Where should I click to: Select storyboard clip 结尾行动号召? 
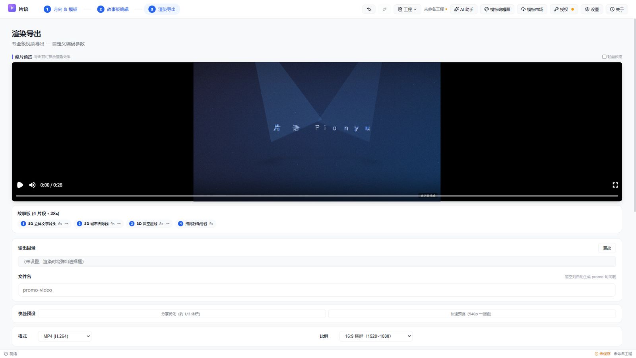click(196, 224)
